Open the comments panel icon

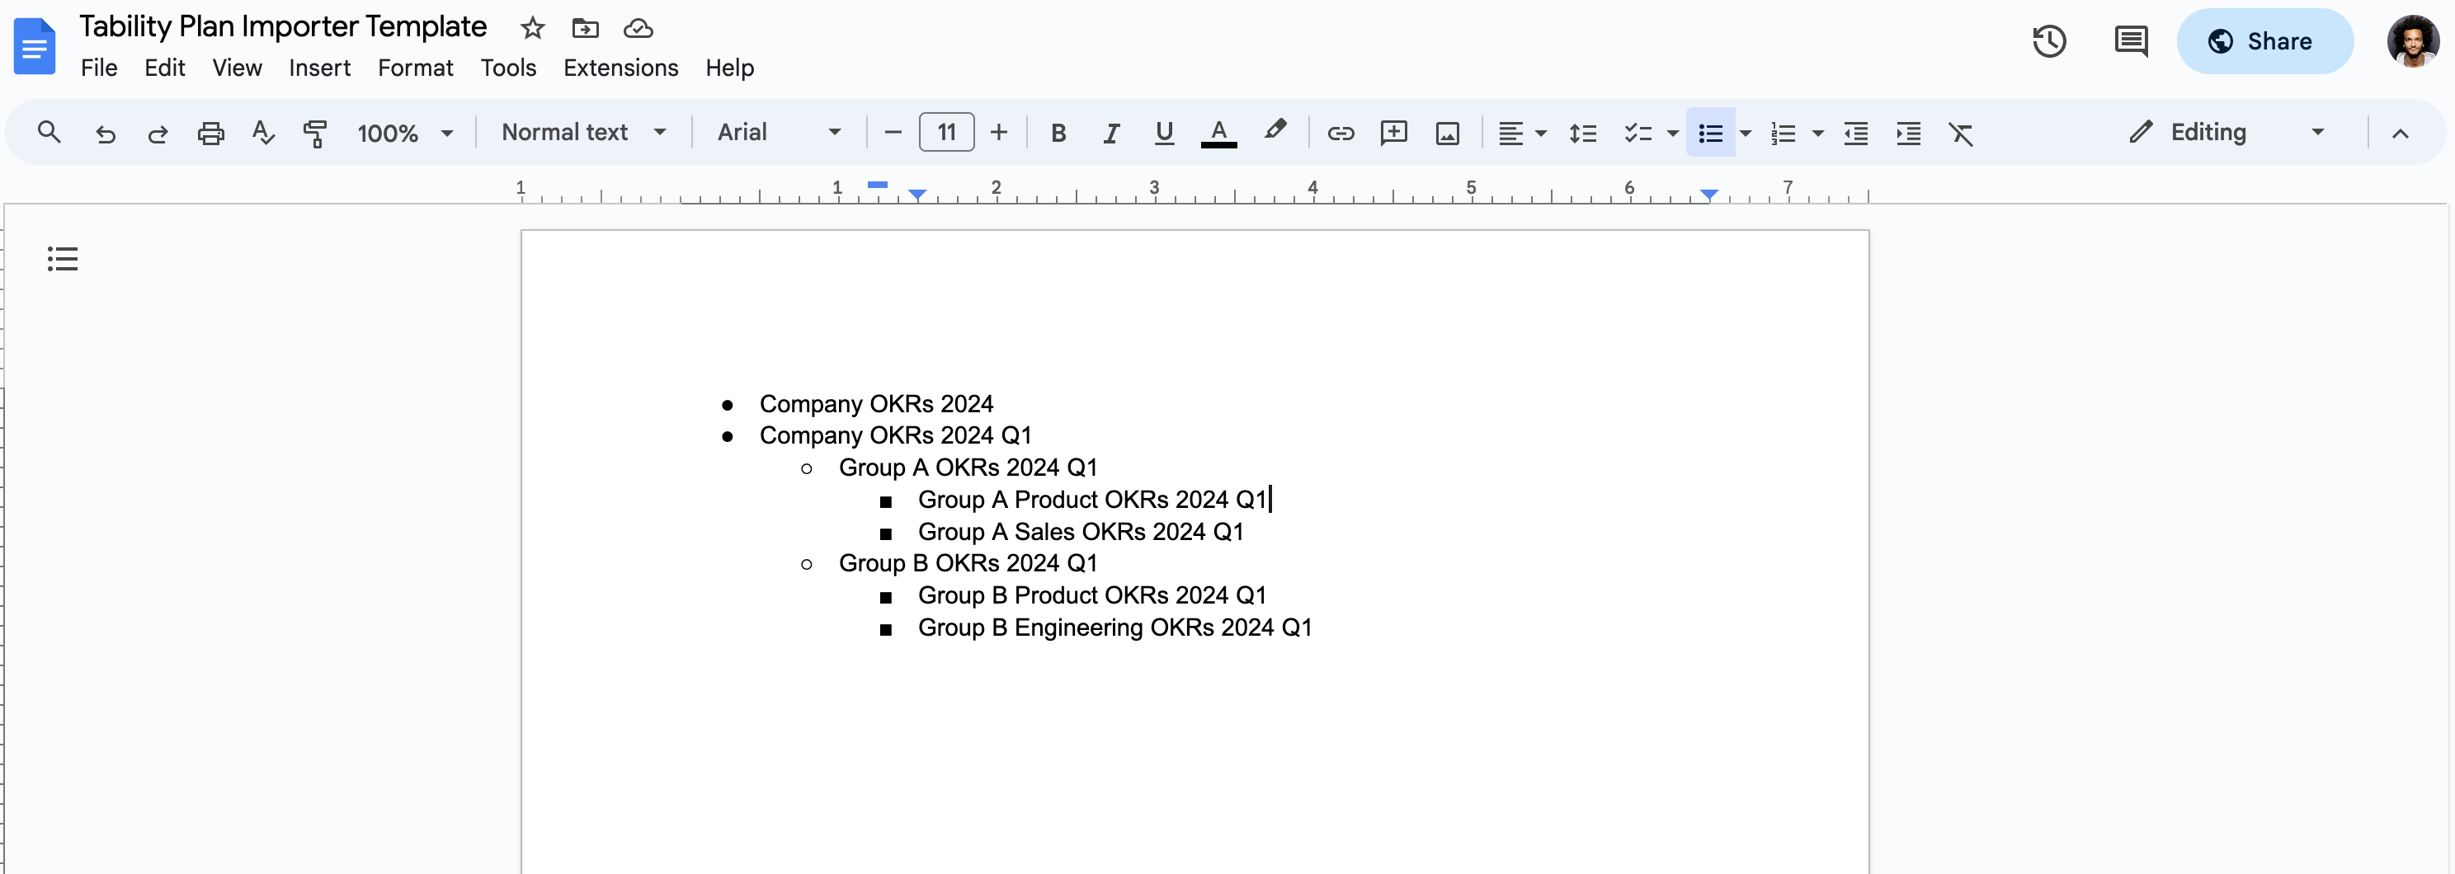tap(2130, 42)
